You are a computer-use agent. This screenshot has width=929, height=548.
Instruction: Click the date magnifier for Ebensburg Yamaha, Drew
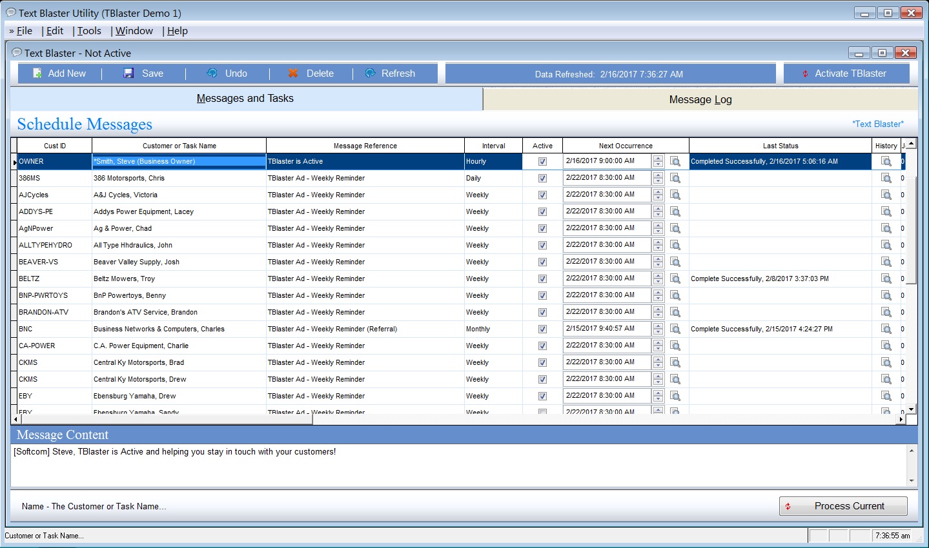pyautogui.click(x=675, y=395)
